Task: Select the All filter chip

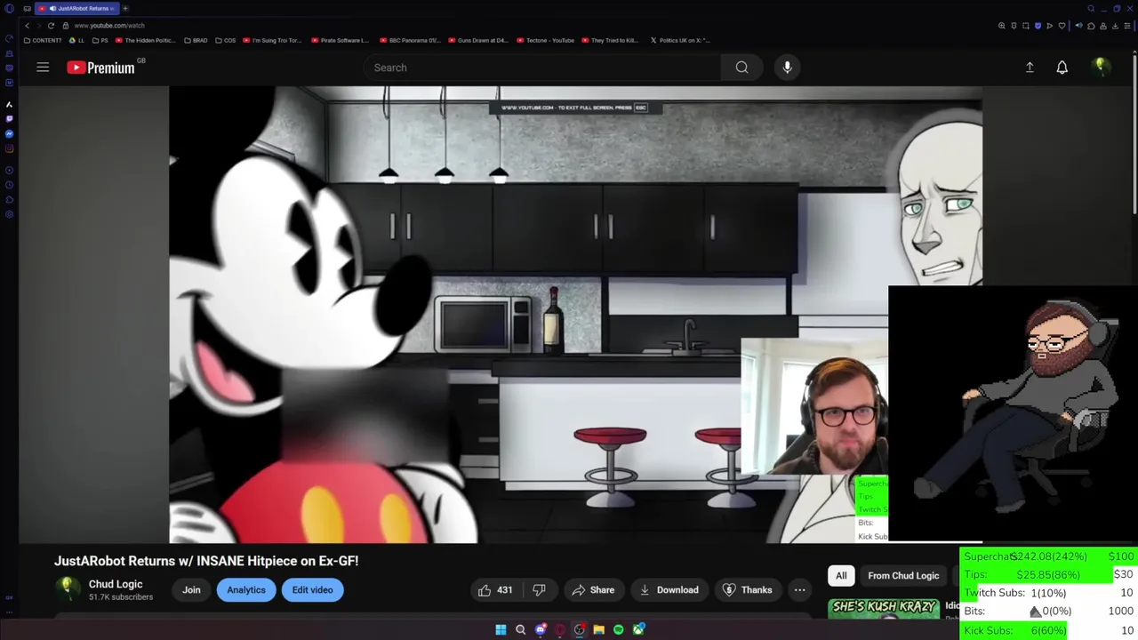Action: pos(841,576)
